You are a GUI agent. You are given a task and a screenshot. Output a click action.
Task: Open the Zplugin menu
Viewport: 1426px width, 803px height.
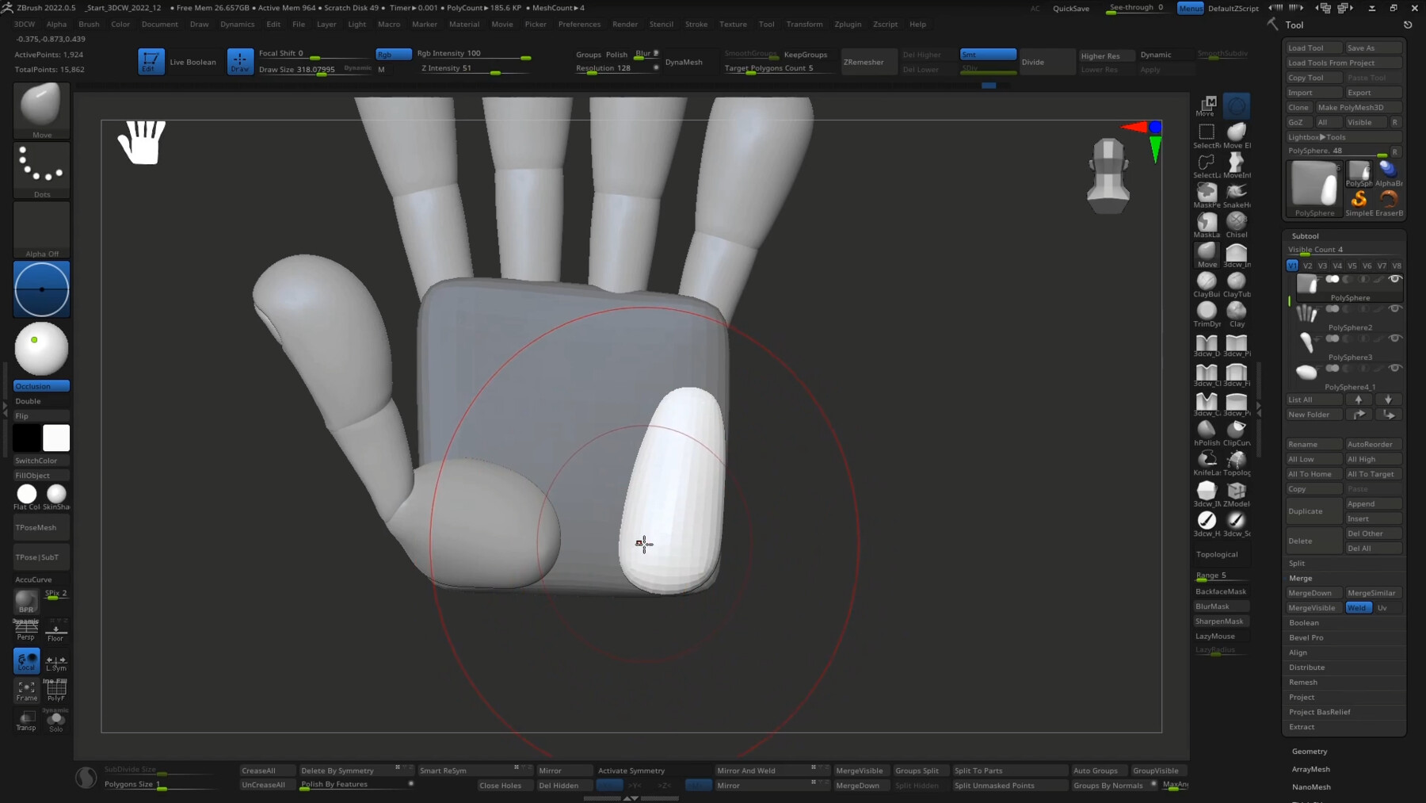coord(847,24)
